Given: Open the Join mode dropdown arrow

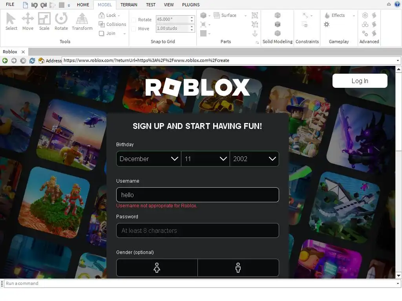Looking at the screenshot, I should tap(124, 34).
